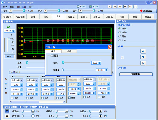Open the band 1 filter type dropdown
The image size is (158, 120).
[17, 80]
